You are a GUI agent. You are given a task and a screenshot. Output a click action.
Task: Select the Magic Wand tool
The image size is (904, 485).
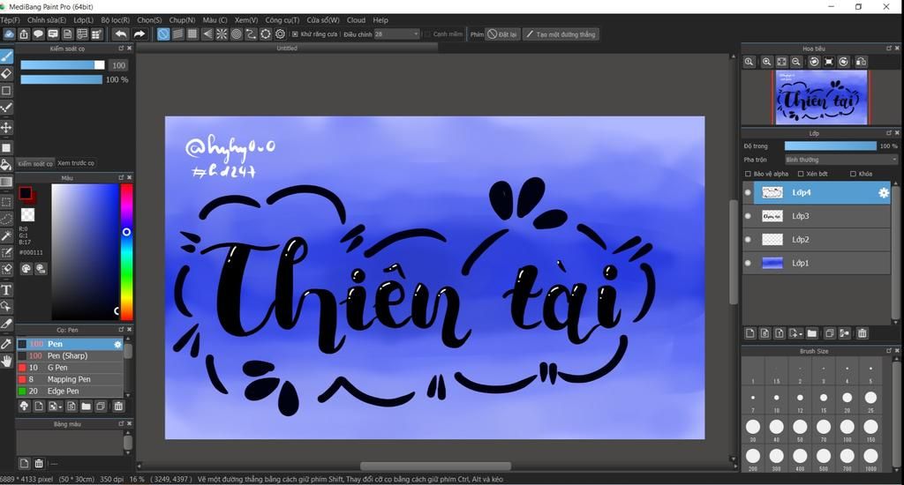(x=6, y=235)
